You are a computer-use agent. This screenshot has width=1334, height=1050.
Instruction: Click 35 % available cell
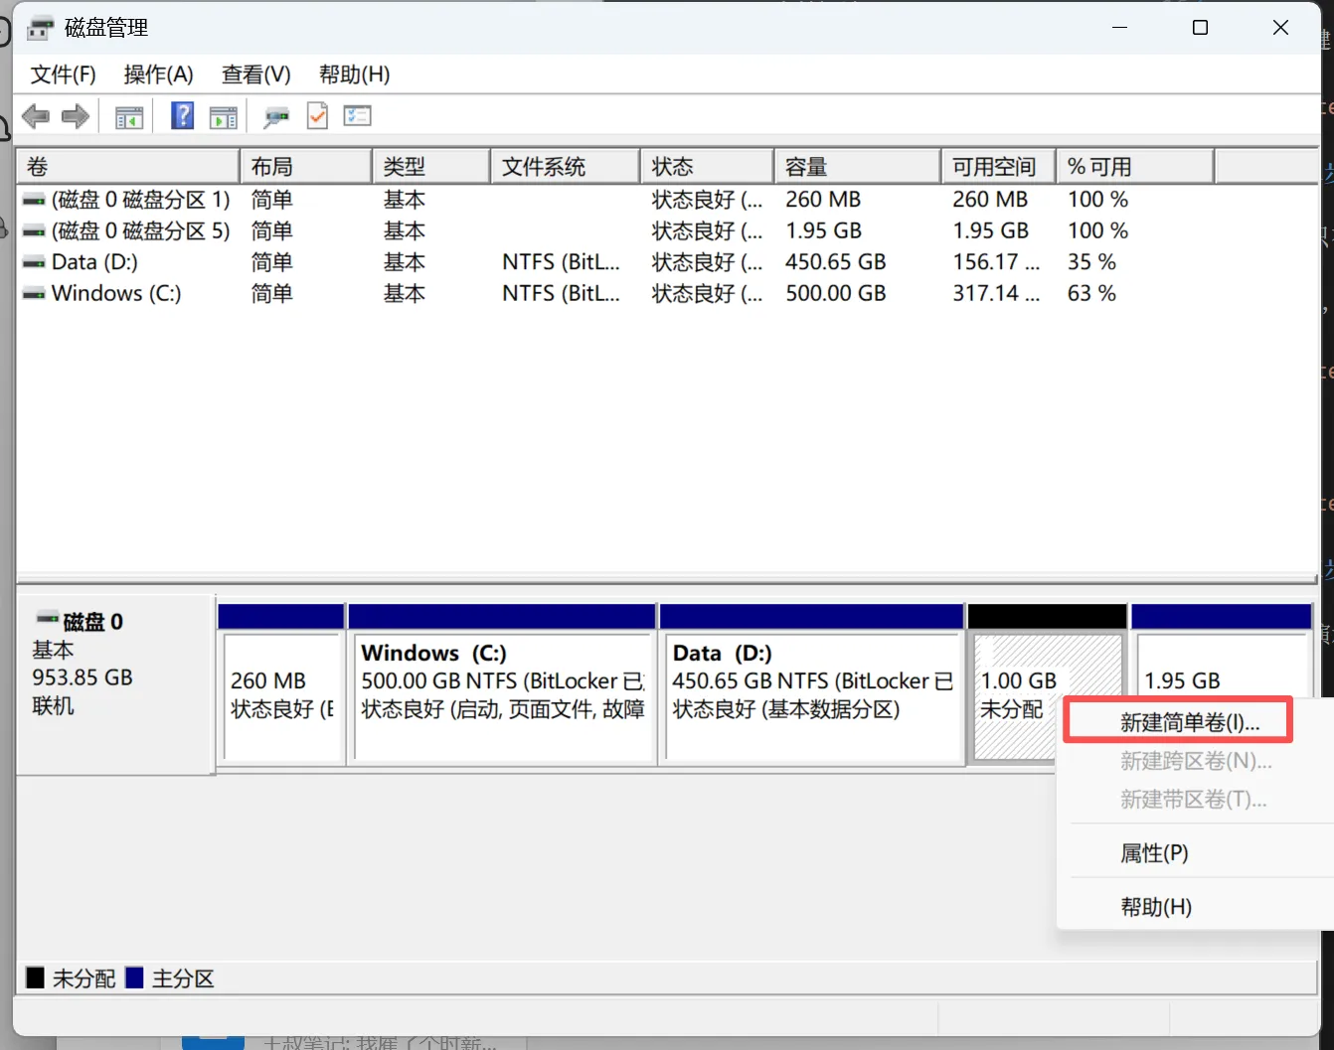coord(1091,262)
